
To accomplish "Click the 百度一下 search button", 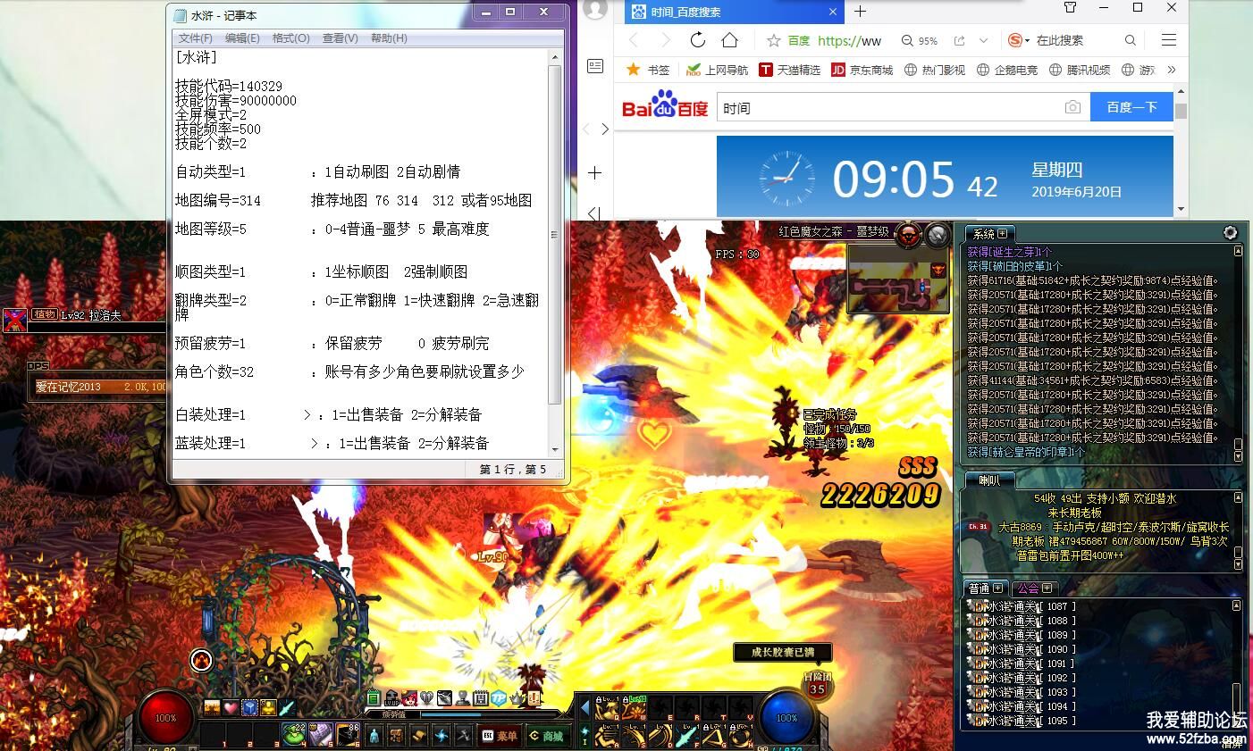I will pos(1132,107).
